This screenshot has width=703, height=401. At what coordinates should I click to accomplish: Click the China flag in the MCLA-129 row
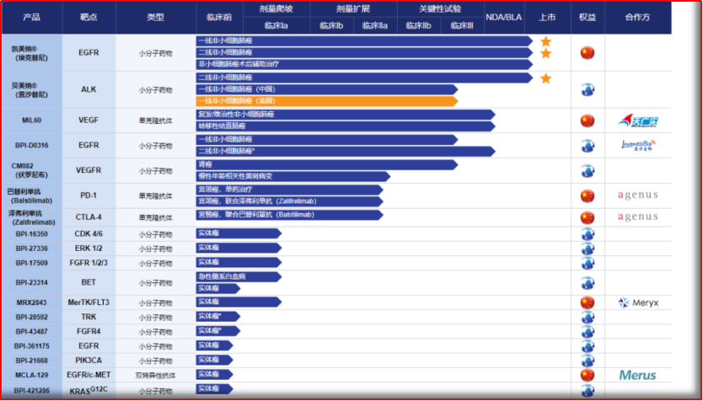(x=588, y=375)
